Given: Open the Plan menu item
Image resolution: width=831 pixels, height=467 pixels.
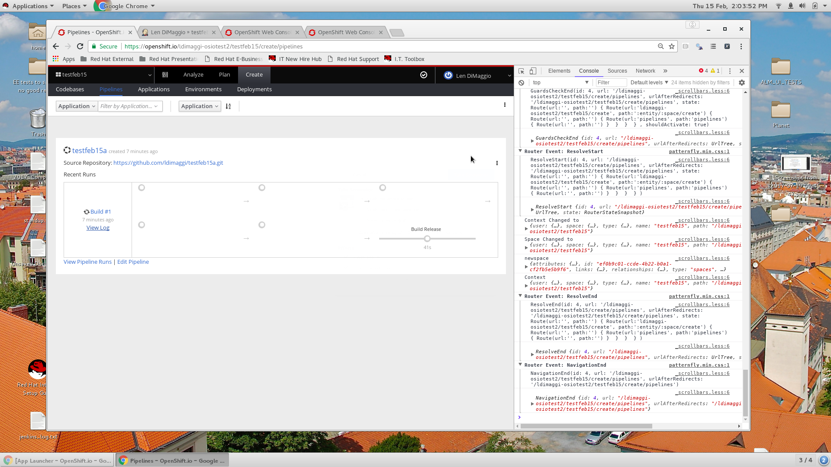Looking at the screenshot, I should [225, 75].
